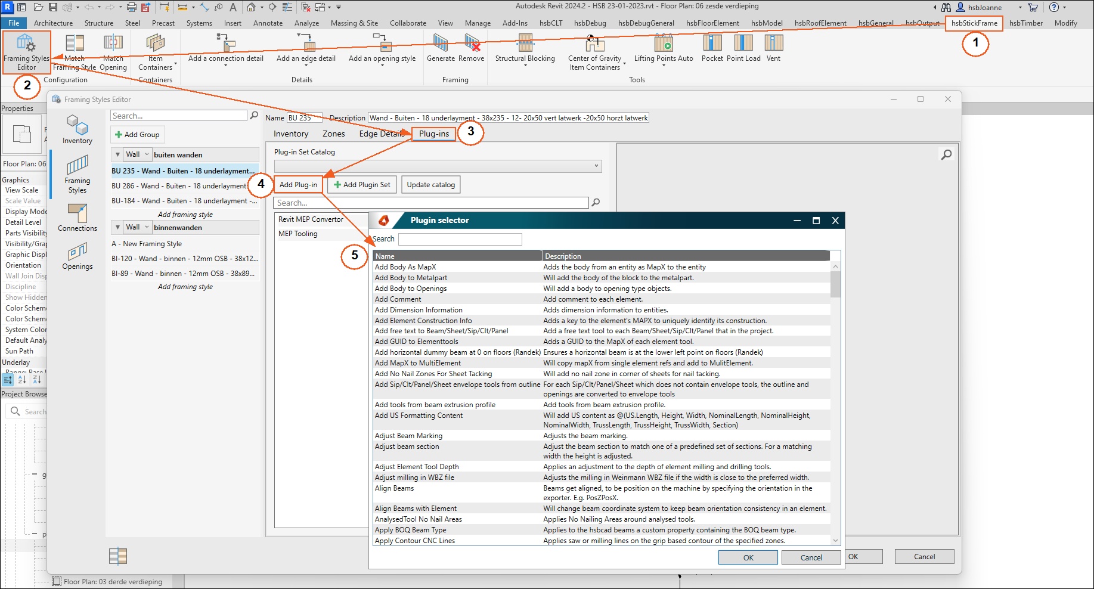Open the hsbStickFrame ribbon tab
This screenshot has width=1094, height=589.
click(x=974, y=23)
